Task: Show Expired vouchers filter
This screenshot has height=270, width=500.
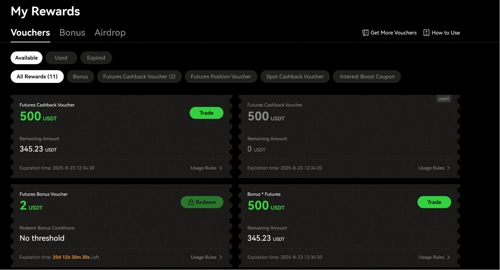Action: pos(96,58)
